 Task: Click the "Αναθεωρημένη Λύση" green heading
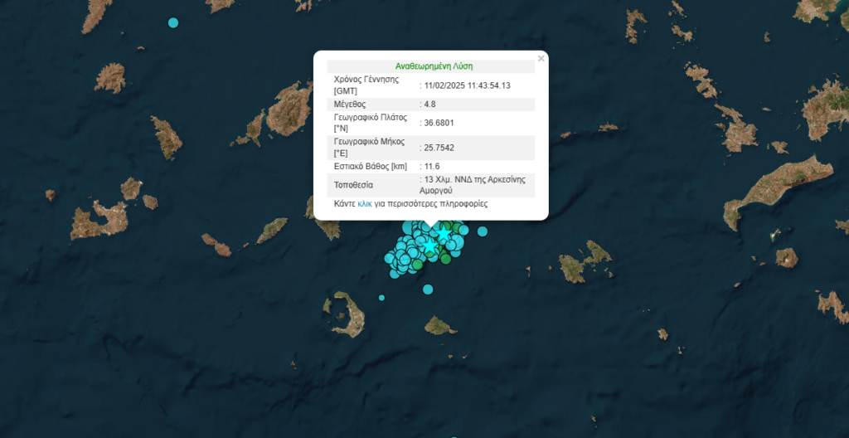[434, 66]
